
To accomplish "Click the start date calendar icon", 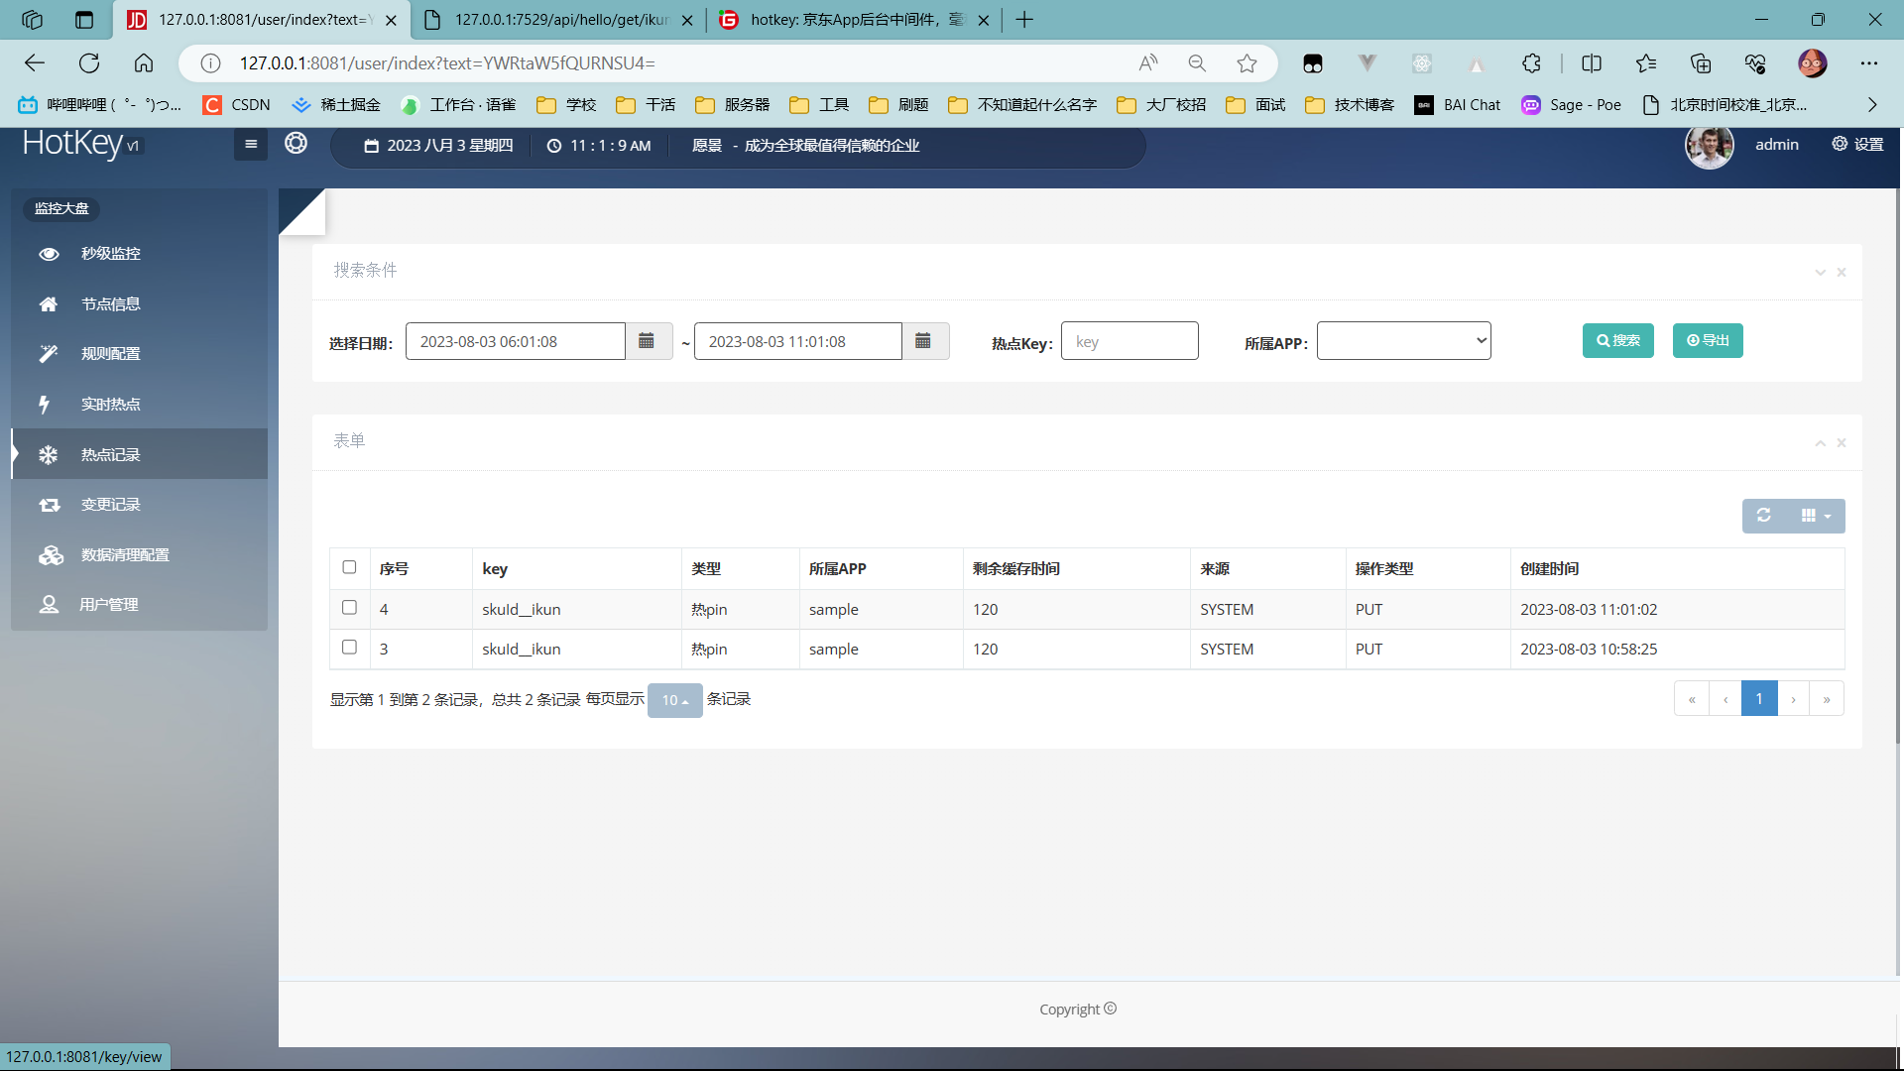I will coord(647,341).
